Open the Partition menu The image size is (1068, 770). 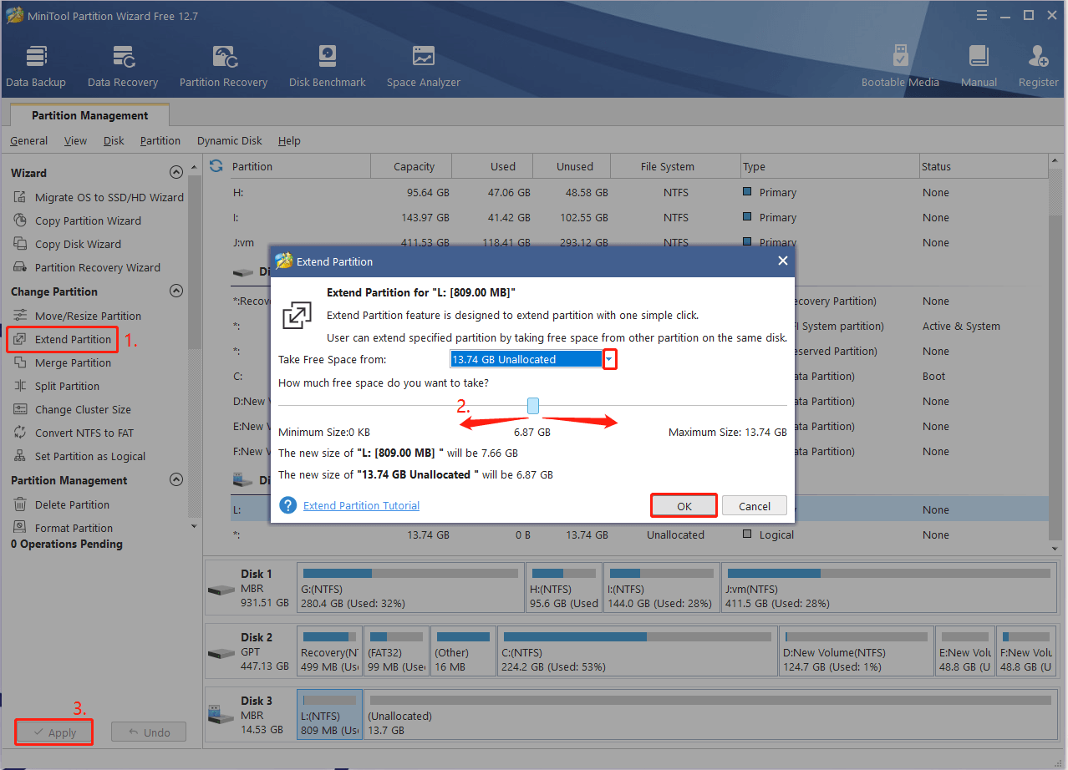pos(160,141)
